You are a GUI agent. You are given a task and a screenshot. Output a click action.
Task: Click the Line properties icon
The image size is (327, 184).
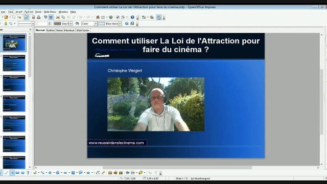point(6,24)
